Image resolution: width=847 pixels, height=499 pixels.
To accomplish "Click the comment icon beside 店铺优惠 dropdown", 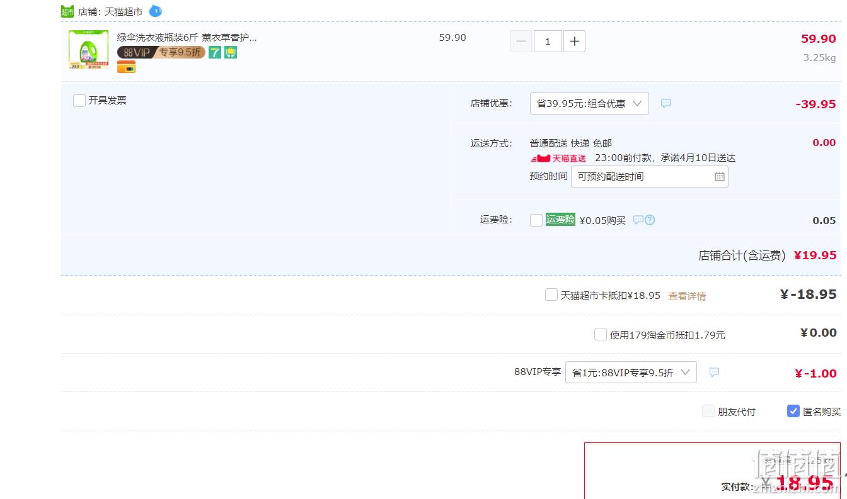I will click(666, 103).
